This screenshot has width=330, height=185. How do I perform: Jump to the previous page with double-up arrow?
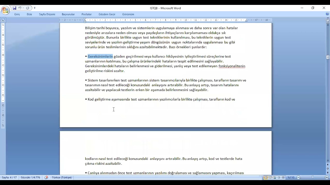(x=328, y=164)
